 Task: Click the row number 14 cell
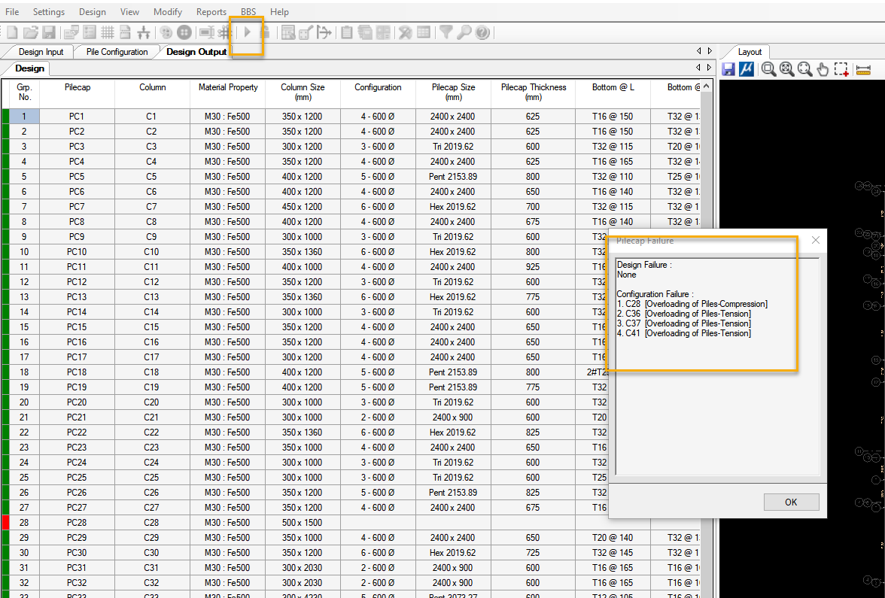(24, 312)
